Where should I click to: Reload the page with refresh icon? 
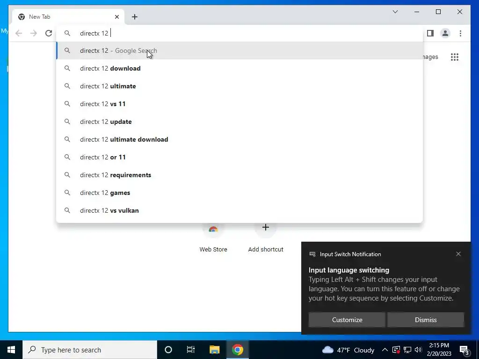tap(49, 33)
